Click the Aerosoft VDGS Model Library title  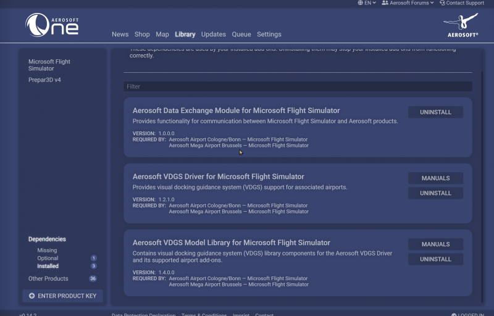click(231, 243)
